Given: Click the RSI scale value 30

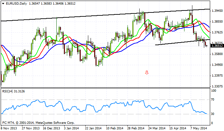Looking at the screenshot, I should pyautogui.click(x=212, y=114).
